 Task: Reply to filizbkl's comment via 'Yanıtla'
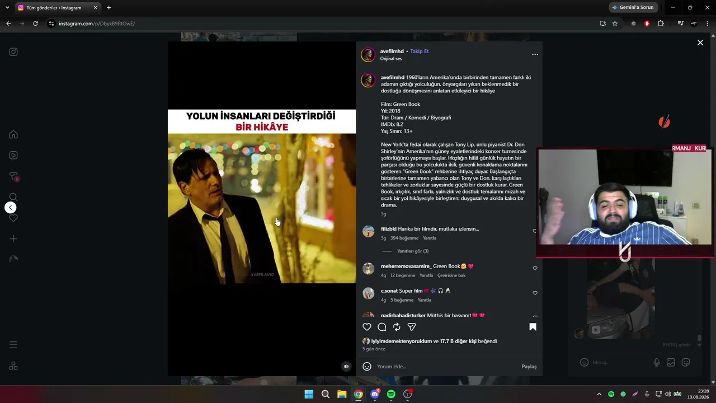(430, 238)
